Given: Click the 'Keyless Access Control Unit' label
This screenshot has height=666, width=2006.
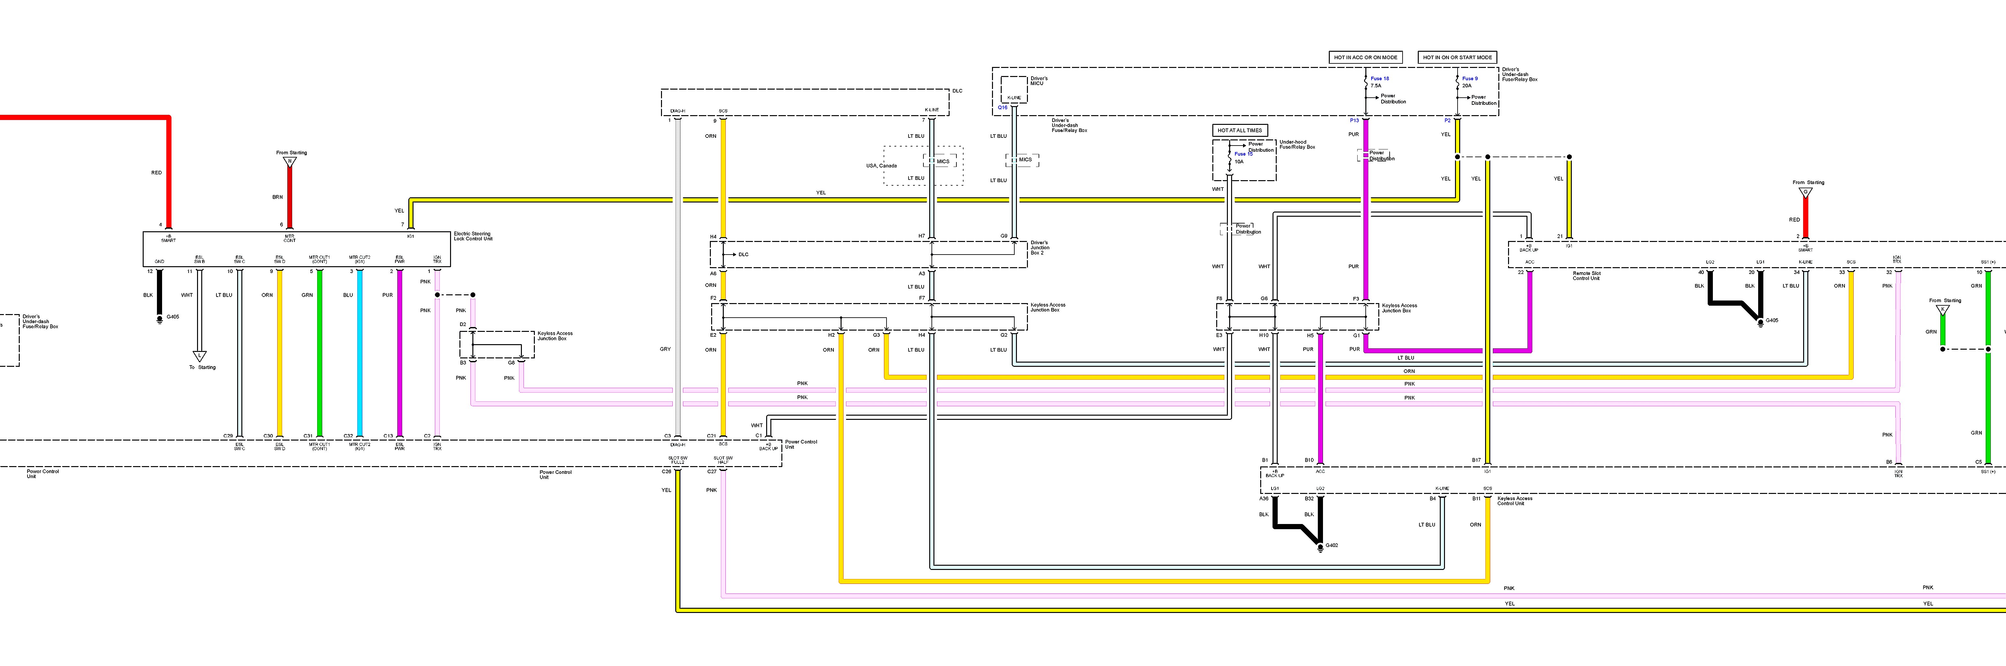Looking at the screenshot, I should tap(1515, 501).
